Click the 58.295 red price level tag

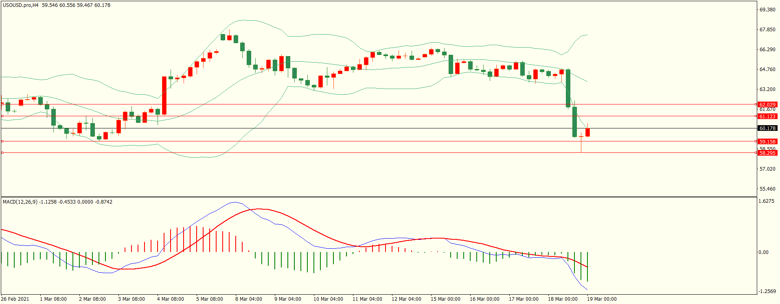767,153
